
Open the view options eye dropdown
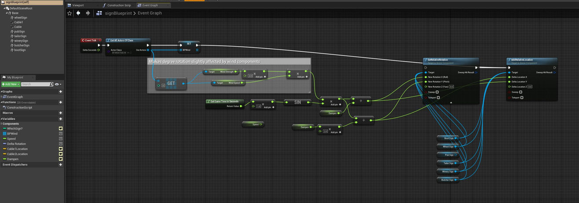click(x=59, y=84)
